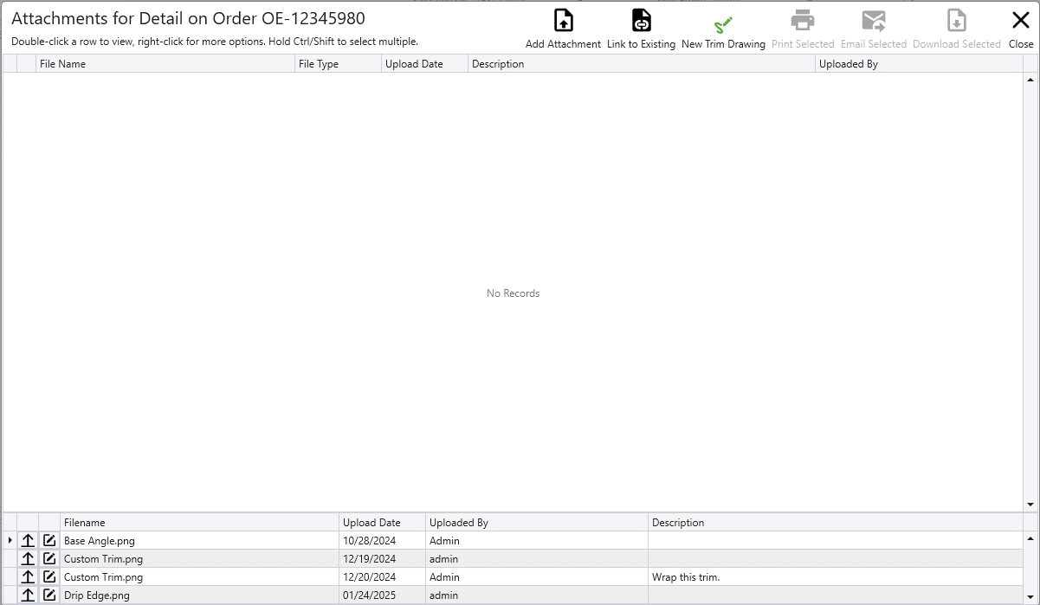Click upload arrow on the 12/19/2024 Custom Trim row
Viewport: 1040px width, 605px height.
click(x=28, y=558)
